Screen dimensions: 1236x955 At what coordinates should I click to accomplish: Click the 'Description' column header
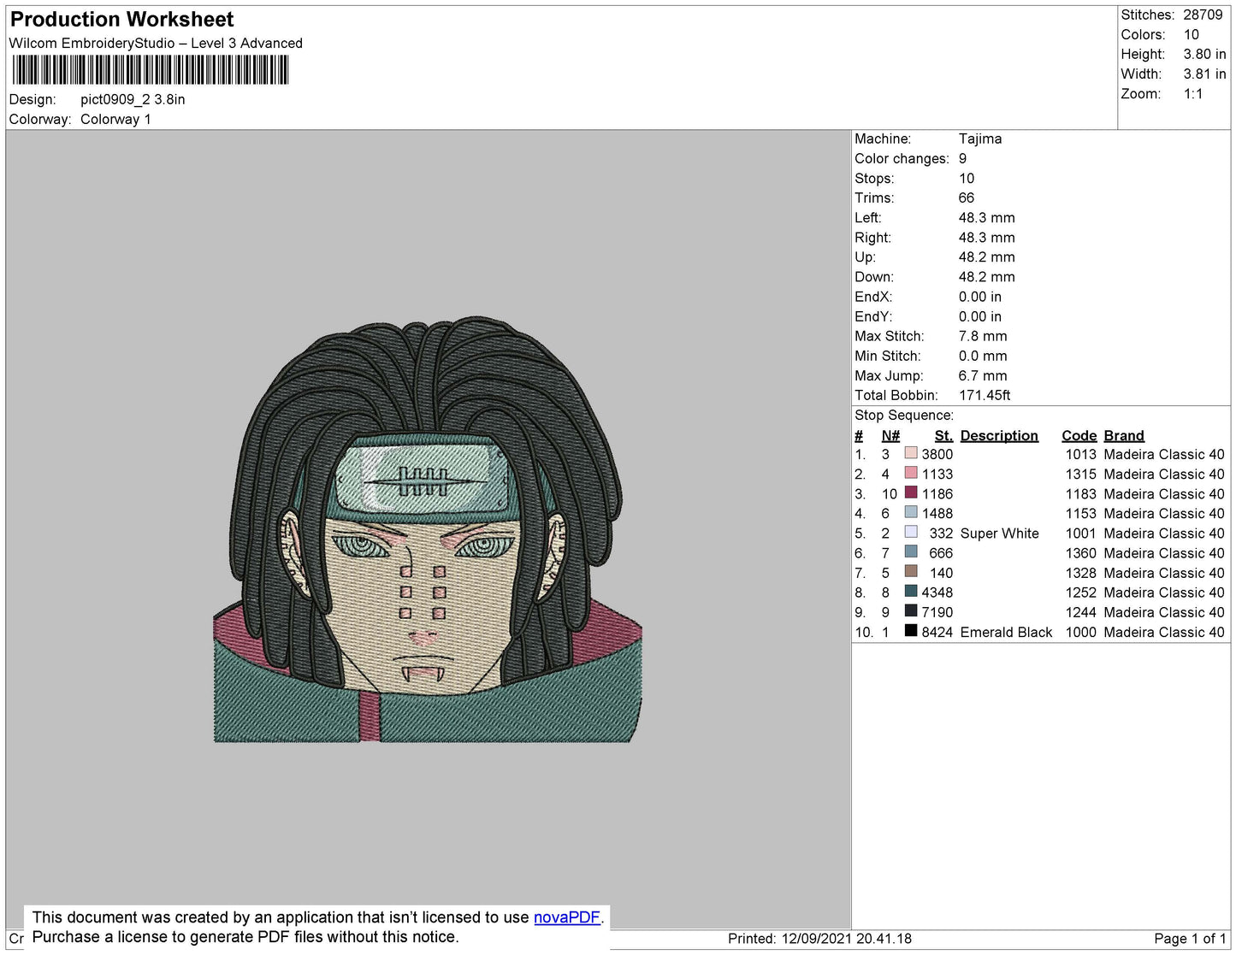pos(999,435)
